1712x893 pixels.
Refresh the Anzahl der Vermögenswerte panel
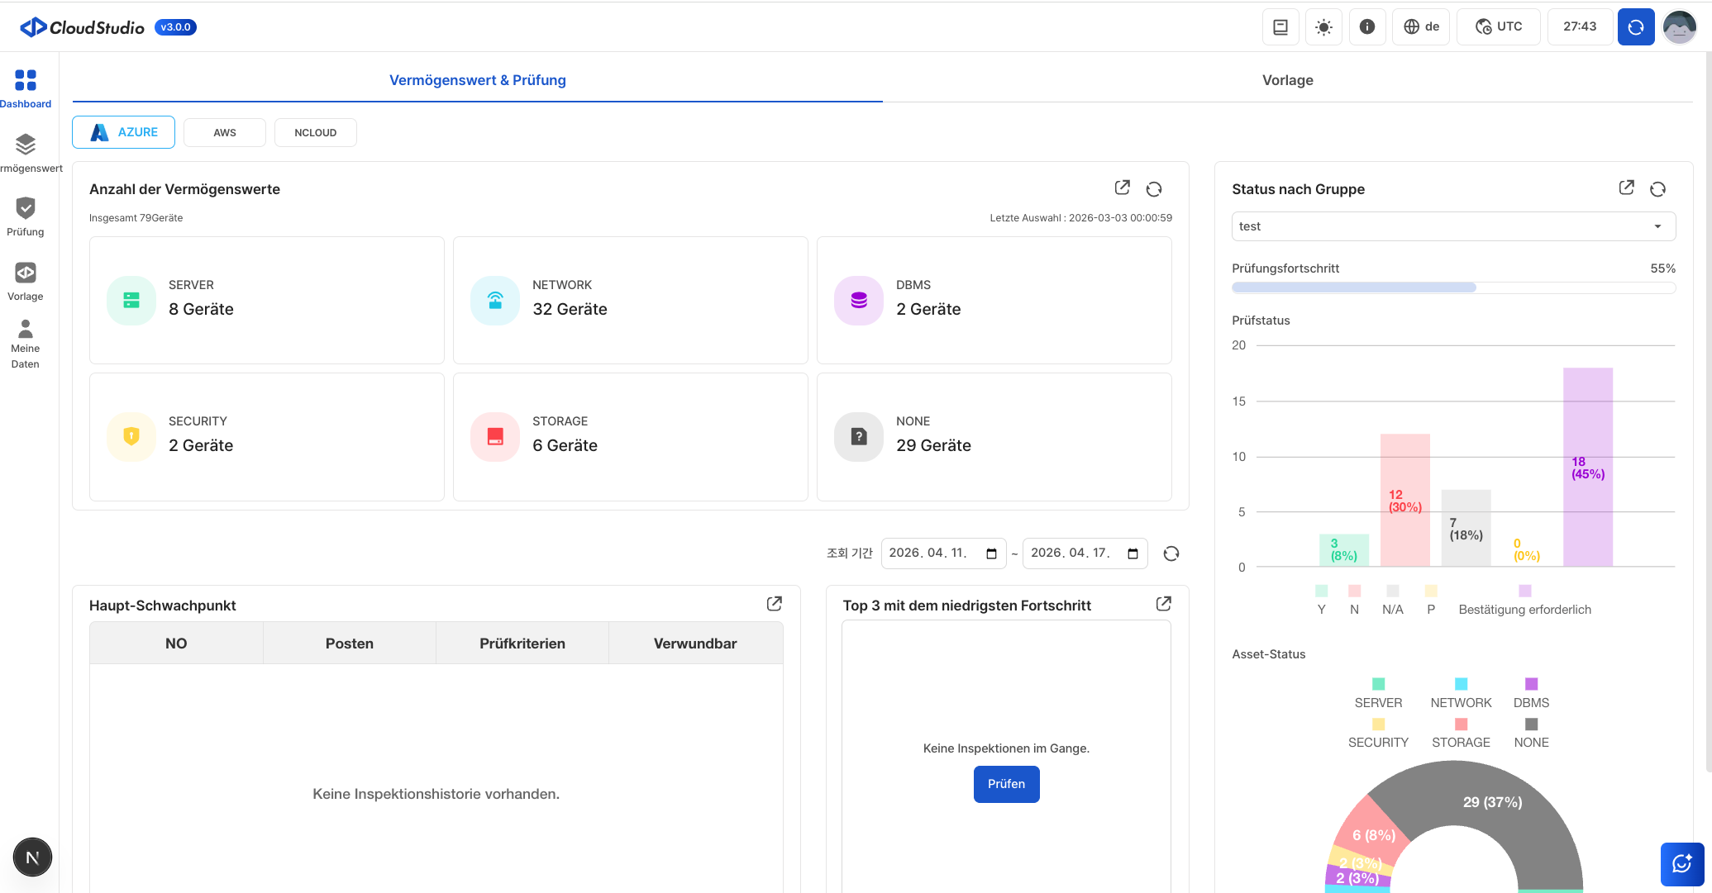[1154, 189]
